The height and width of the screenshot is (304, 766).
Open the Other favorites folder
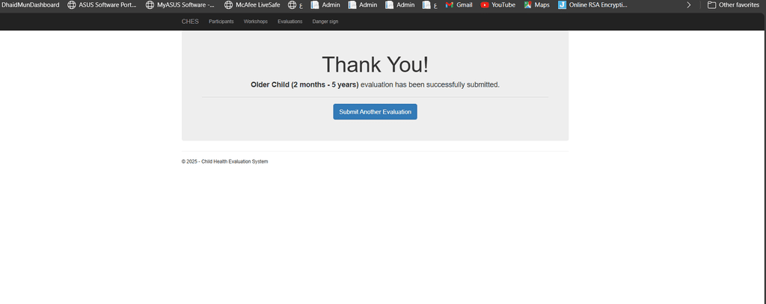[x=733, y=5]
